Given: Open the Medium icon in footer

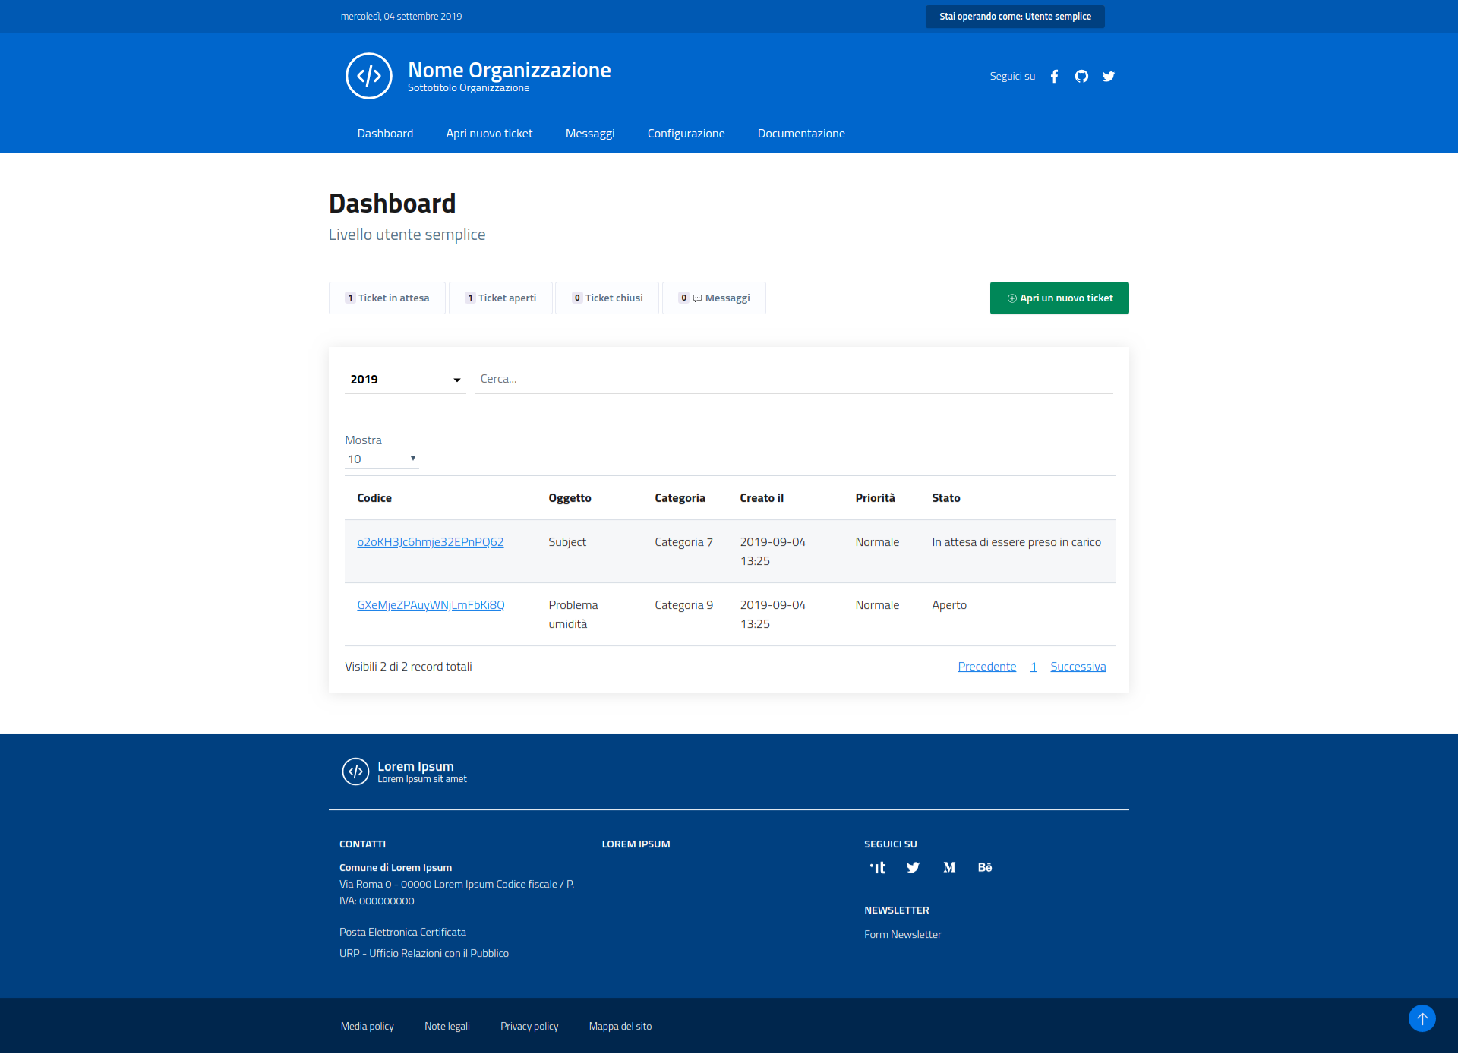Looking at the screenshot, I should (949, 867).
